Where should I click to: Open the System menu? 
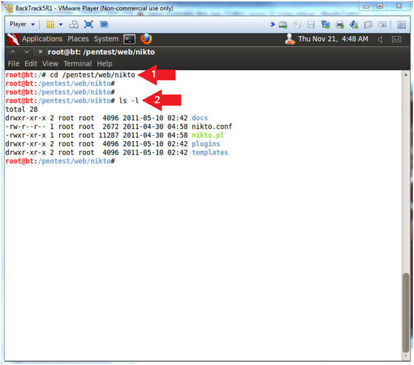(106, 39)
